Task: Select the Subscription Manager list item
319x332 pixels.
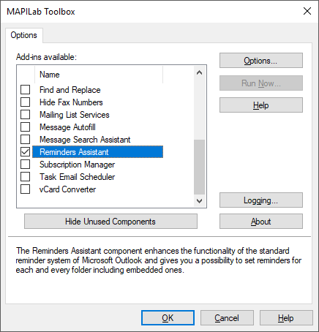Action: [77, 165]
